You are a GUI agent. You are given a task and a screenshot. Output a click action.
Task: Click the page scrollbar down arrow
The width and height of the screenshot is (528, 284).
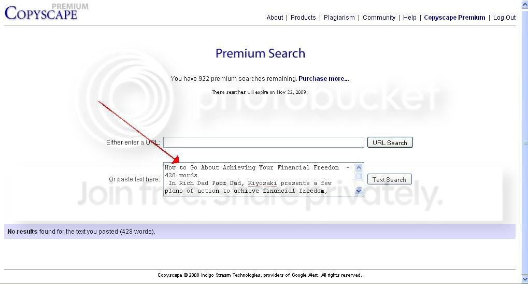pyautogui.click(x=525, y=279)
